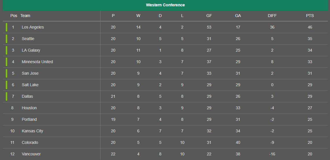Click Kansas City team entry

tap(32, 131)
